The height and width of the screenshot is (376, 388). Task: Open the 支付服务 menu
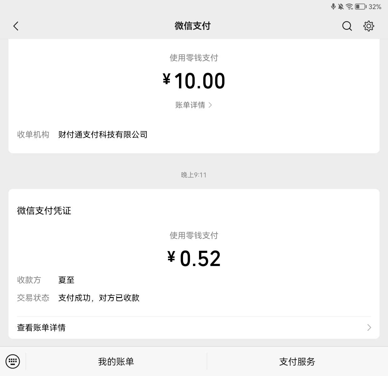[297, 362]
